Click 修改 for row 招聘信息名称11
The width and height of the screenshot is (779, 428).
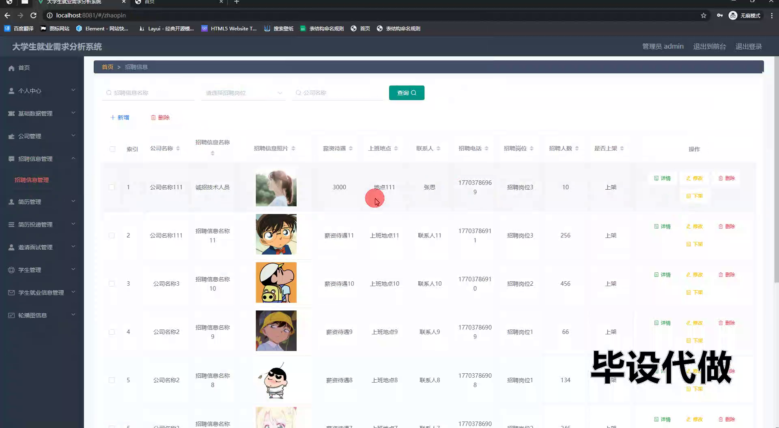click(x=694, y=227)
